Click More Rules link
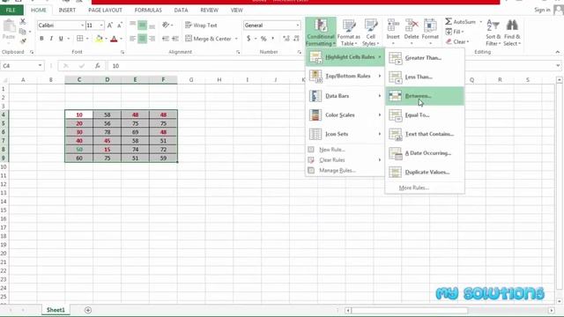This screenshot has height=317, width=564. [x=414, y=188]
